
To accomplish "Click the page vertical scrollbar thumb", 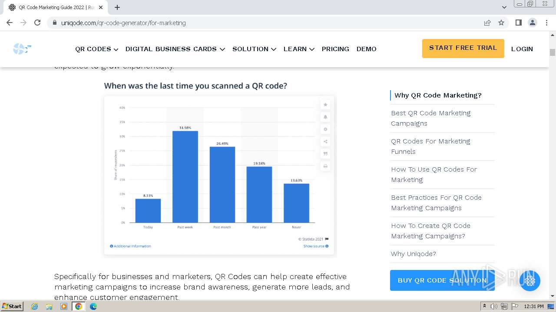I will coord(553,52).
